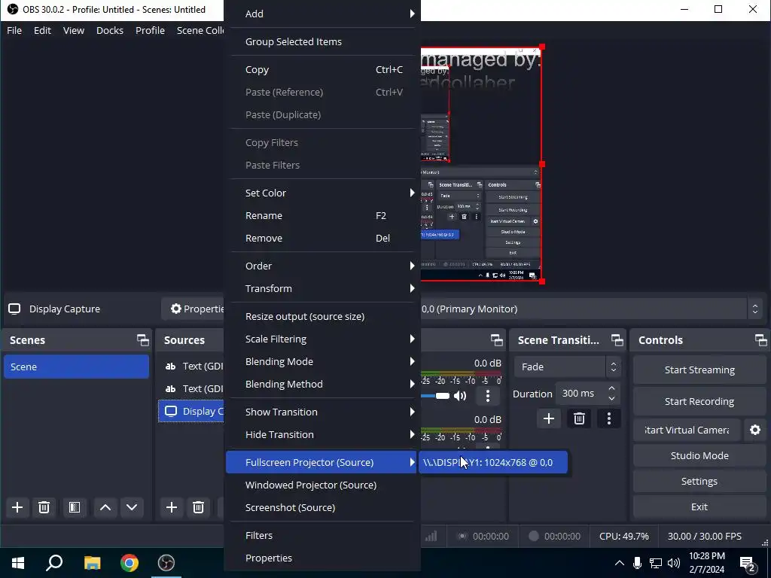Delete selected source with trash icon
The height and width of the screenshot is (578, 771).
pos(198,507)
